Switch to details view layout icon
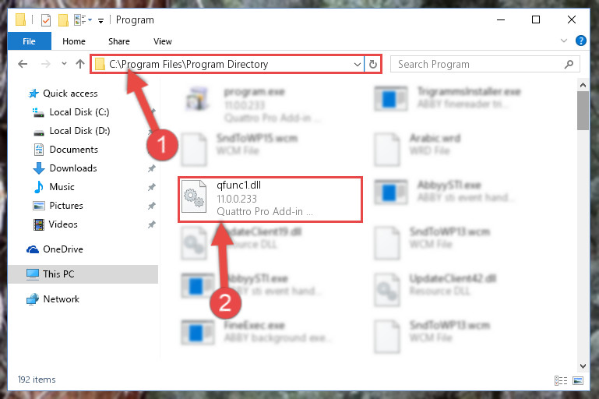 (x=560, y=380)
